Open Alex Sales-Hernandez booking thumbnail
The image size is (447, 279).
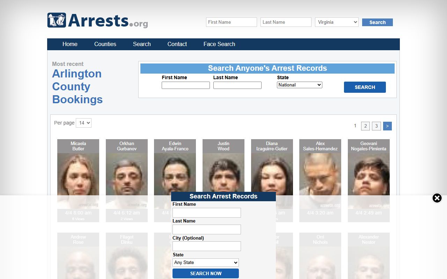click(x=320, y=181)
